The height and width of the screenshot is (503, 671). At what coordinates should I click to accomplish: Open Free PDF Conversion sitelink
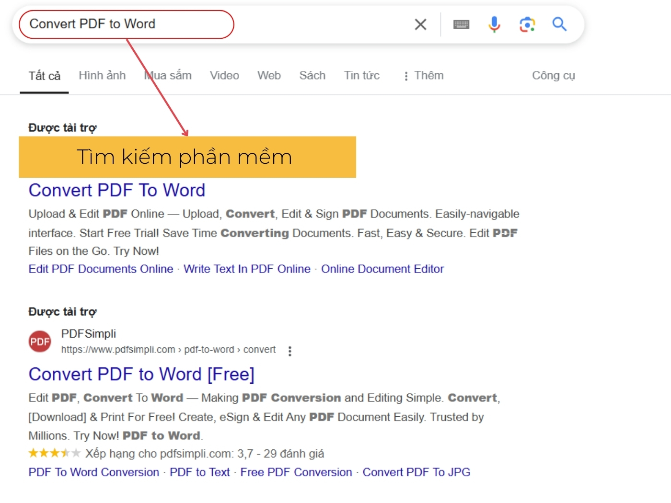[x=296, y=472]
